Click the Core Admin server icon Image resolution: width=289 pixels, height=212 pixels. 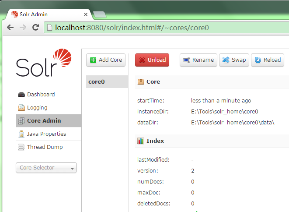coord(21,121)
